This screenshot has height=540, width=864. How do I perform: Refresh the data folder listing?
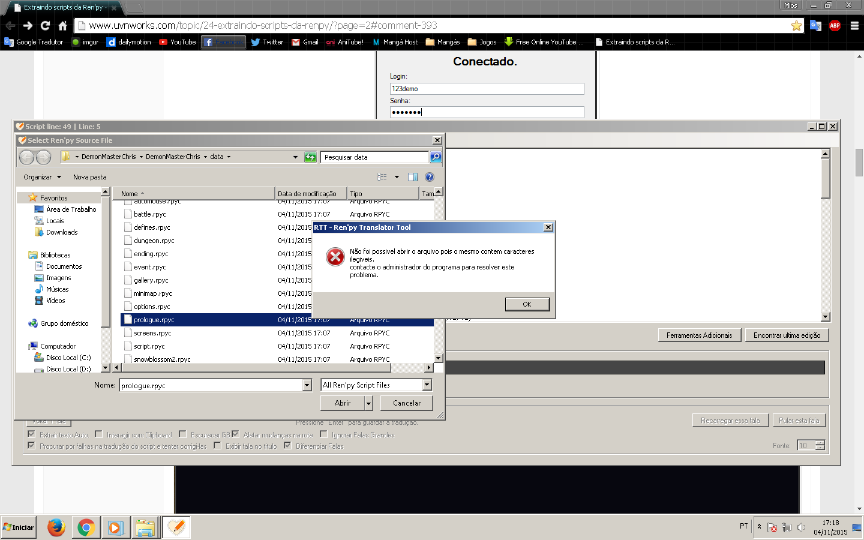(310, 157)
